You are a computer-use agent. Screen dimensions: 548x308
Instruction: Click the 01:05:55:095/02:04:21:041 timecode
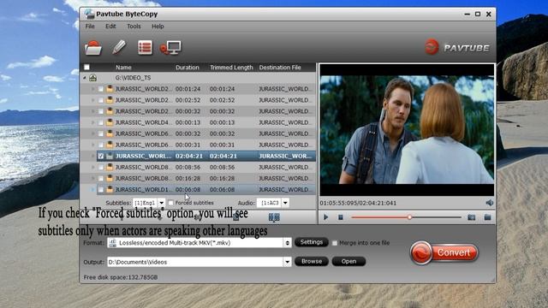click(x=358, y=203)
